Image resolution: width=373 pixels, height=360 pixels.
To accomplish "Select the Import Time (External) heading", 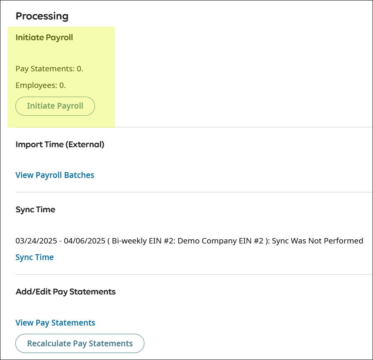I will click(60, 144).
